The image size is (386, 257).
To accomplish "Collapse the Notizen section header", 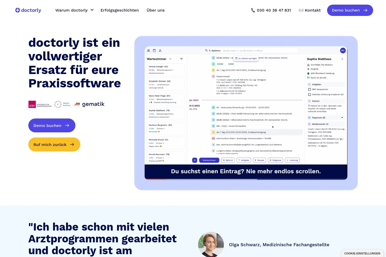I will pyautogui.click(x=326, y=101).
